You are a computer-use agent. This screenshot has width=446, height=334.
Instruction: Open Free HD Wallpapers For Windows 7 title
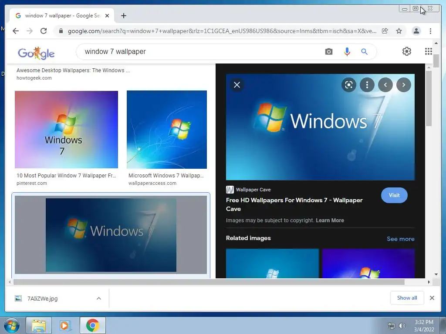[294, 204]
